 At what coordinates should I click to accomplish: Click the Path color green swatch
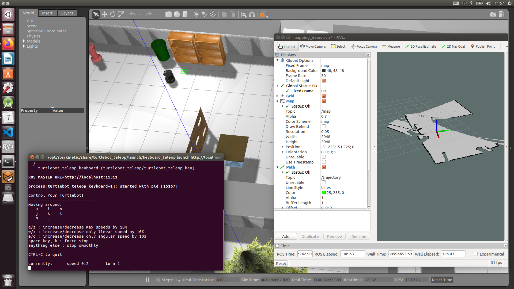tap(324, 193)
